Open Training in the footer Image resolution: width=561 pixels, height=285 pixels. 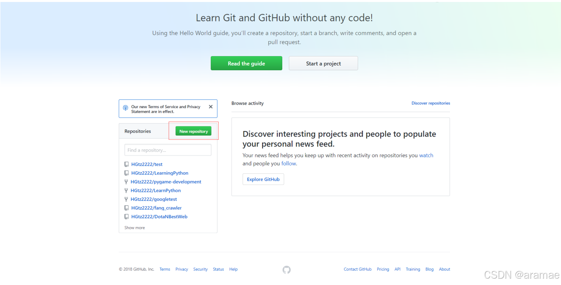[x=413, y=269]
